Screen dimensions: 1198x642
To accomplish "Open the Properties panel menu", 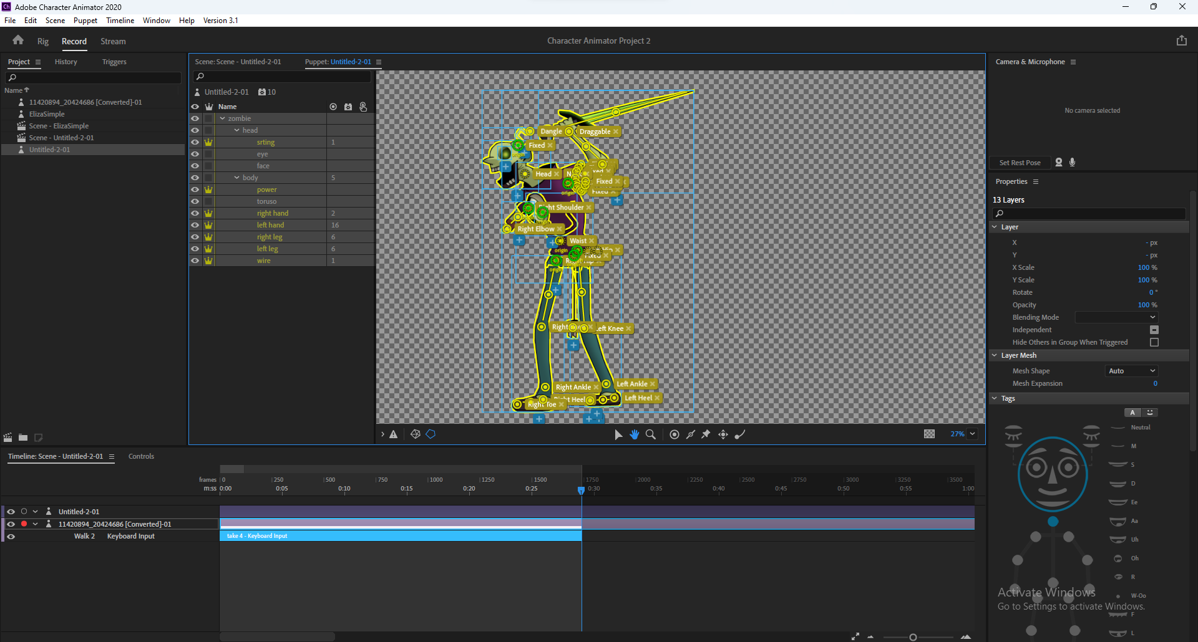I will 1036,182.
